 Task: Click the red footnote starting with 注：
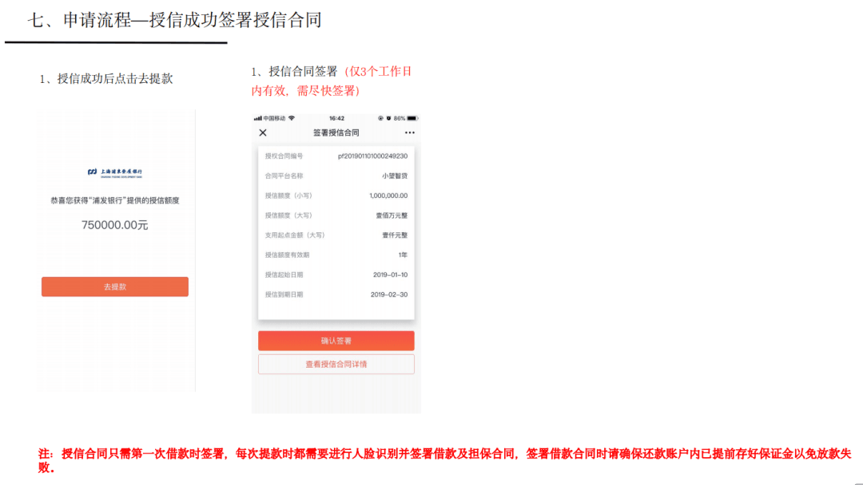tap(444, 460)
